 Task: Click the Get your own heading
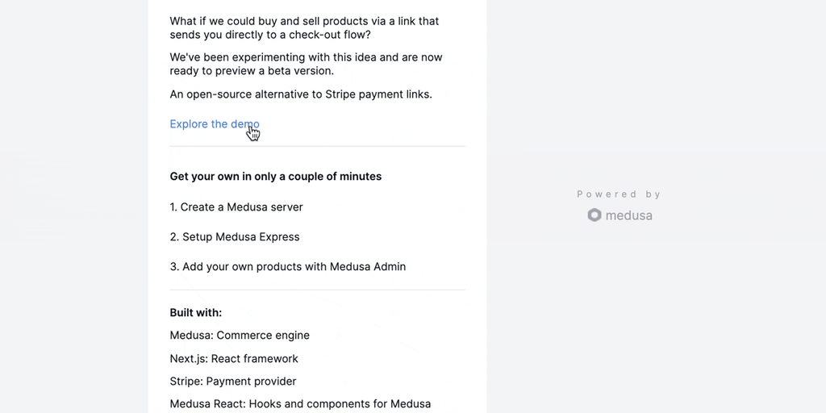[275, 177]
